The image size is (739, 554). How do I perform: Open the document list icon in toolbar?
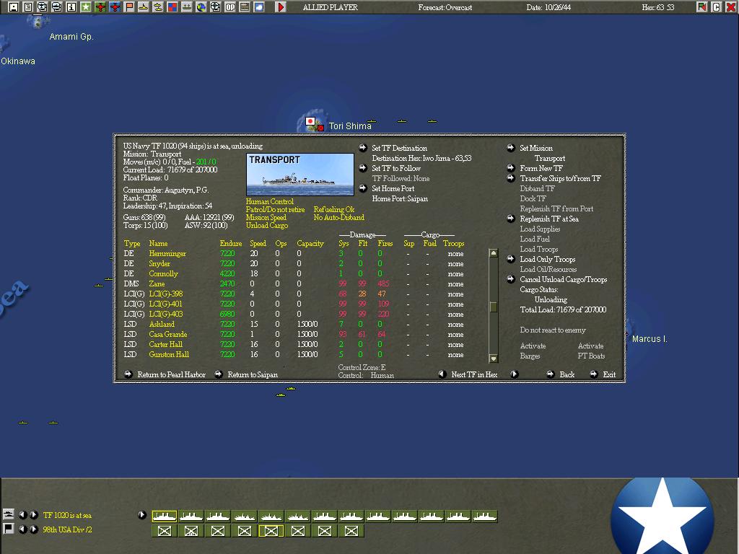[x=28, y=7]
